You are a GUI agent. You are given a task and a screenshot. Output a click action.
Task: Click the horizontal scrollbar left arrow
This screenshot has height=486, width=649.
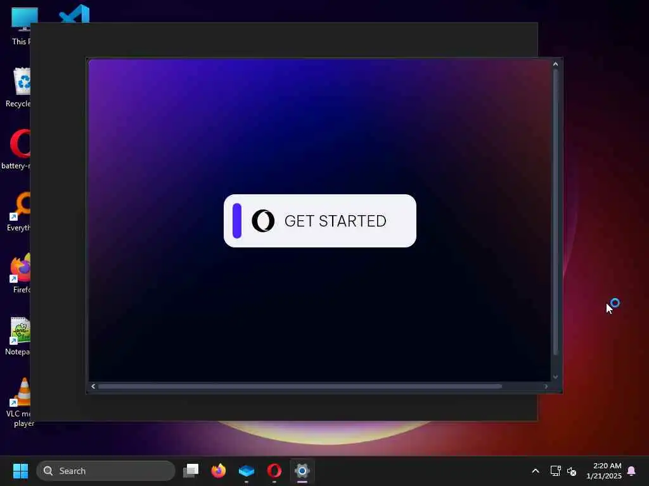(x=93, y=387)
